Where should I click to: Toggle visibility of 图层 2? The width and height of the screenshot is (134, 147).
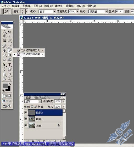click(26, 112)
